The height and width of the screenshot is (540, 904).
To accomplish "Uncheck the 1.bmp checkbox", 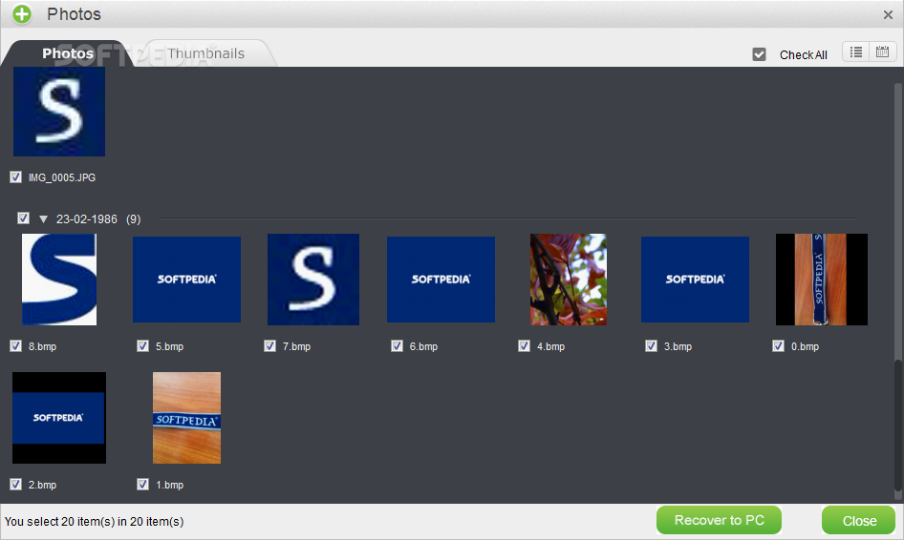I will point(142,484).
